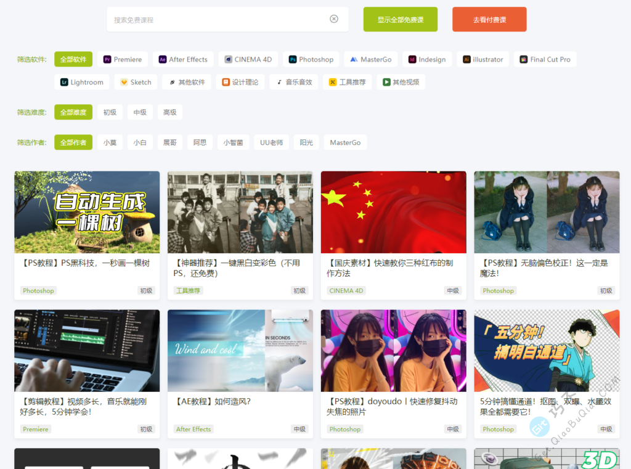Filter by author 小莫
Screen dimensions: 631x469
coord(110,142)
